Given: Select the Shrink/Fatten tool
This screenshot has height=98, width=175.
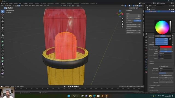Looking at the screenshot, I should point(2,70).
